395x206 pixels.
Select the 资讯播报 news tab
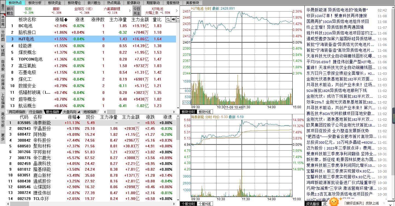click(x=313, y=204)
